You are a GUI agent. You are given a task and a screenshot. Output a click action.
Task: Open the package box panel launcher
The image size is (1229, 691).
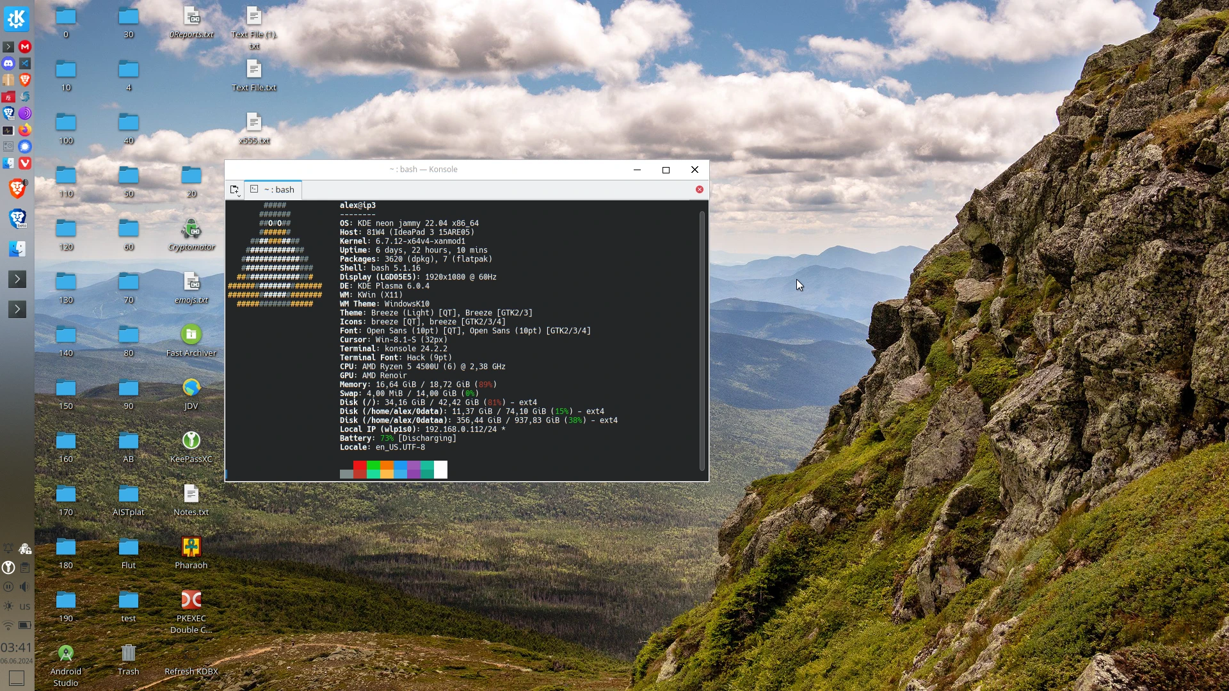8,80
